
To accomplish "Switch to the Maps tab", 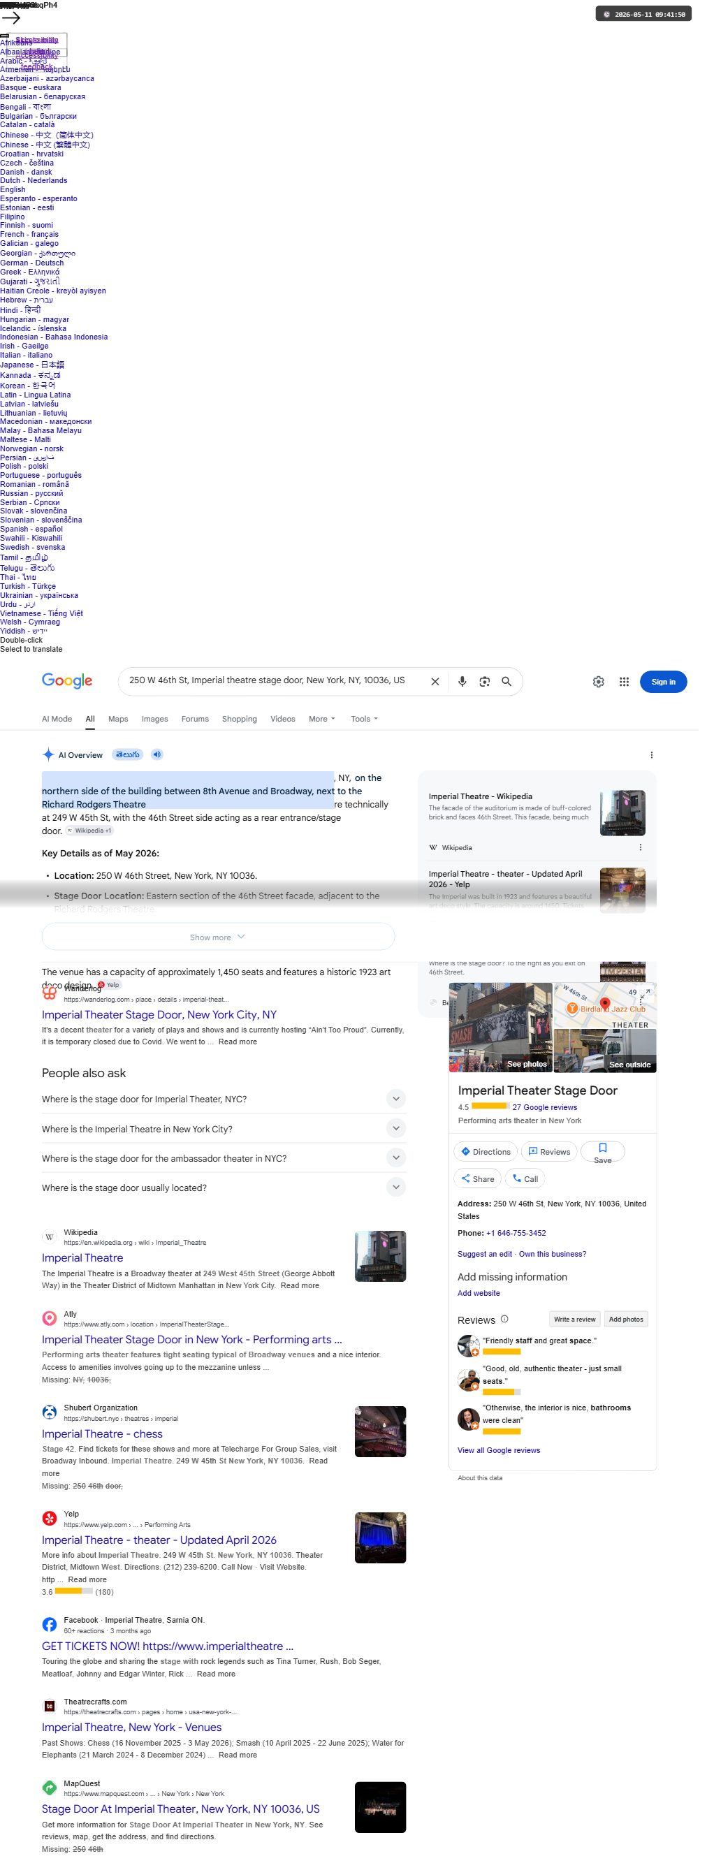I will [119, 726].
